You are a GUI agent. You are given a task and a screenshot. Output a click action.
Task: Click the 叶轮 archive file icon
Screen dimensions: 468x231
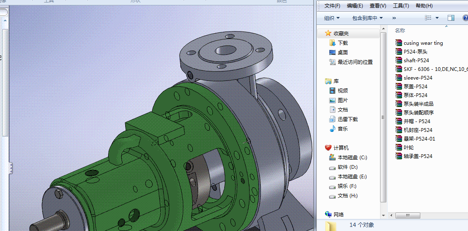click(x=399, y=147)
